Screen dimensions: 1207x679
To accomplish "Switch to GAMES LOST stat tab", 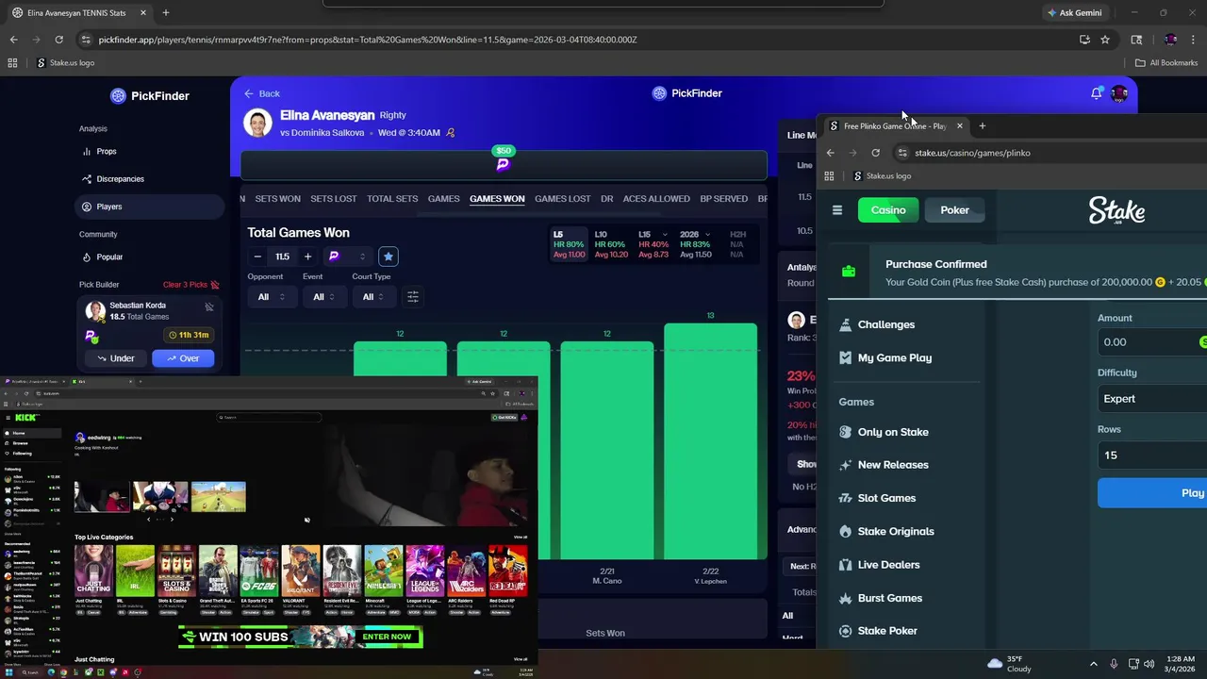I will point(562,199).
